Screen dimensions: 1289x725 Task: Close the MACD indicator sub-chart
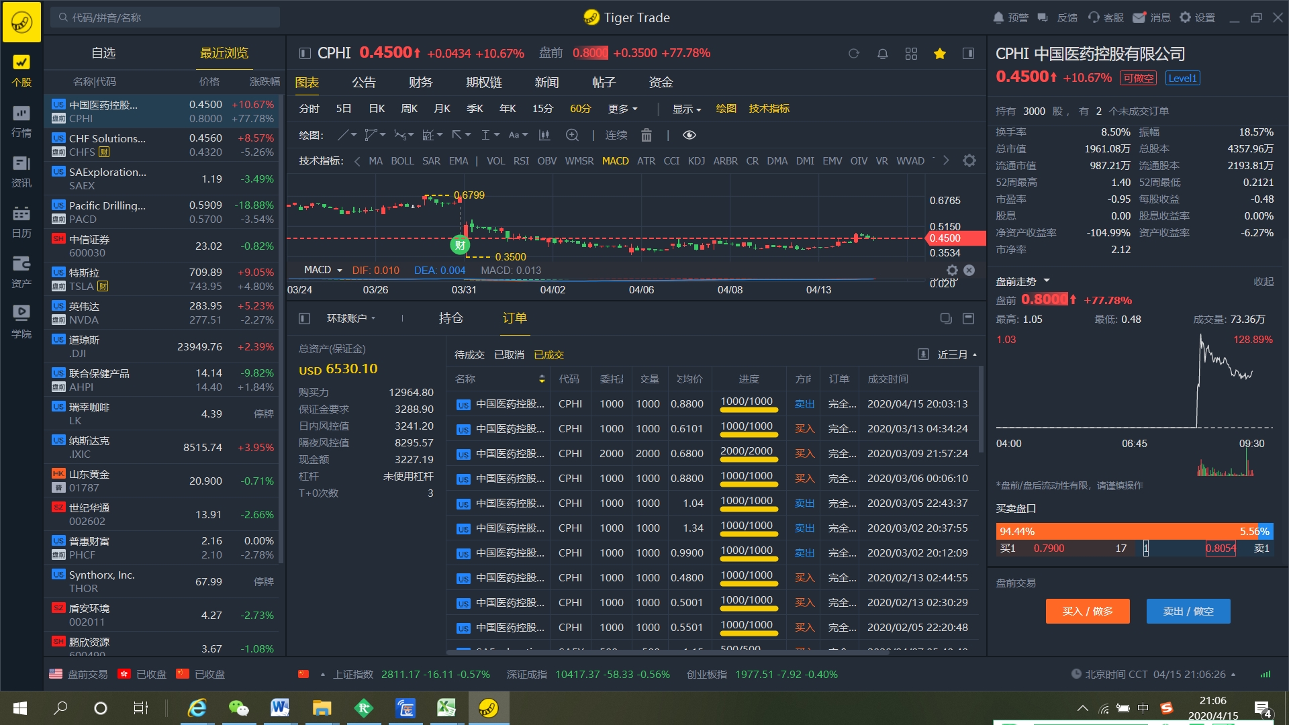969,270
